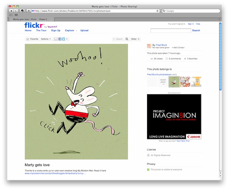229x190 pixels.
Task: Click the Flickr search input field
Action: point(171,30)
